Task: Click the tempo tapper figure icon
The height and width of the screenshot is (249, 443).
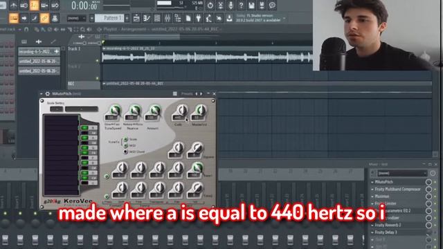Action: (x=209, y=19)
